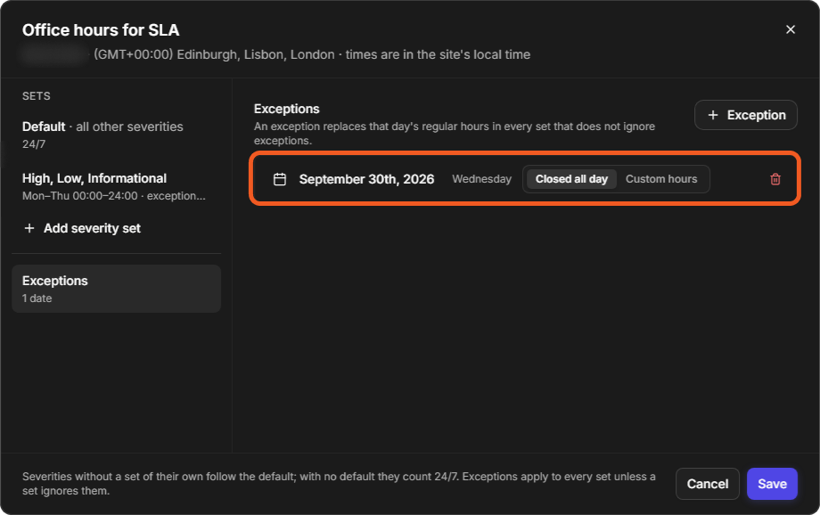
Task: Cancel the office hours changes
Action: (707, 484)
